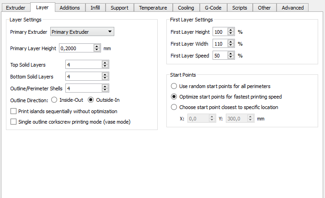
Task: Decrease Top Solid Layers with down arrow
Action: [105, 66]
